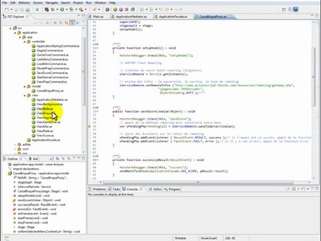Open the Console tab
321x241 pixels.
pyautogui.click(x=132, y=189)
